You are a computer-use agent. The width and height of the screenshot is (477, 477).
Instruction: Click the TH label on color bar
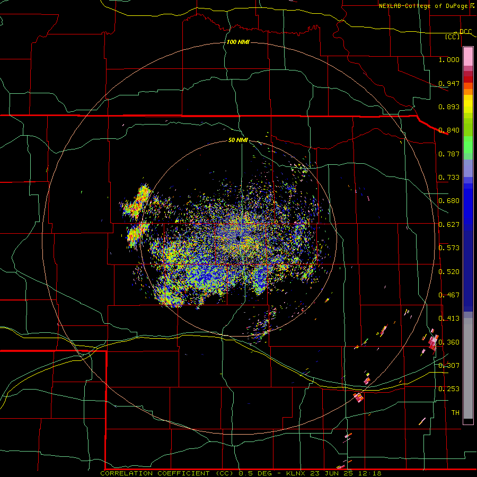pos(455,413)
